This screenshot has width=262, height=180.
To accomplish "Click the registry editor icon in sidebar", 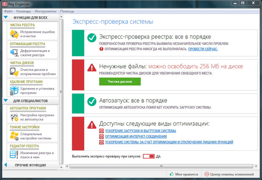I will tap(14, 155).
